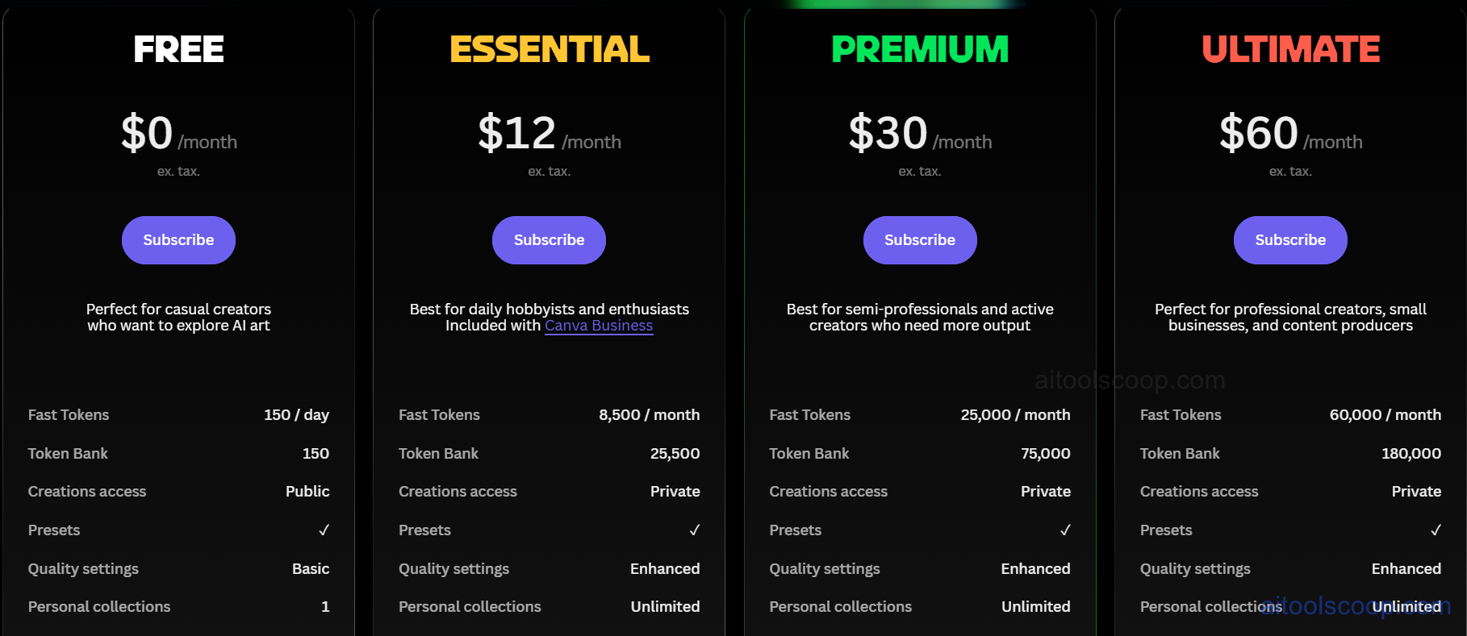Select the Fast Tokens row in PREMIUM column
Screen dimensions: 1467x636
(920, 414)
